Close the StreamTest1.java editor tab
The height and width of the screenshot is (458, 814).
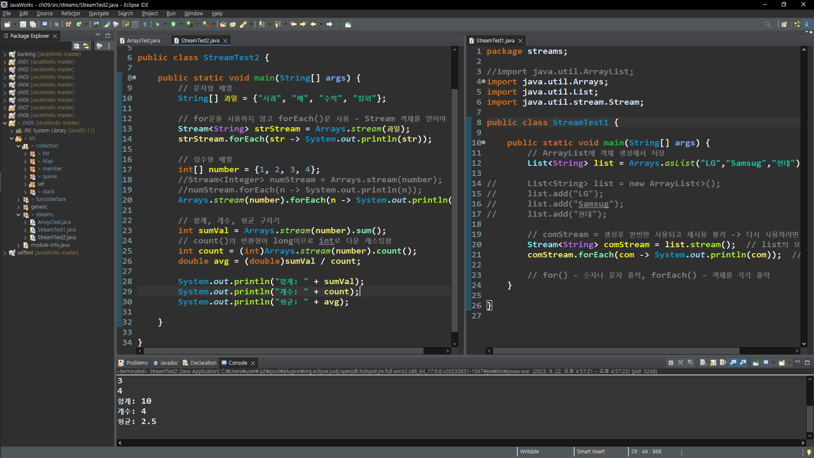click(x=521, y=41)
